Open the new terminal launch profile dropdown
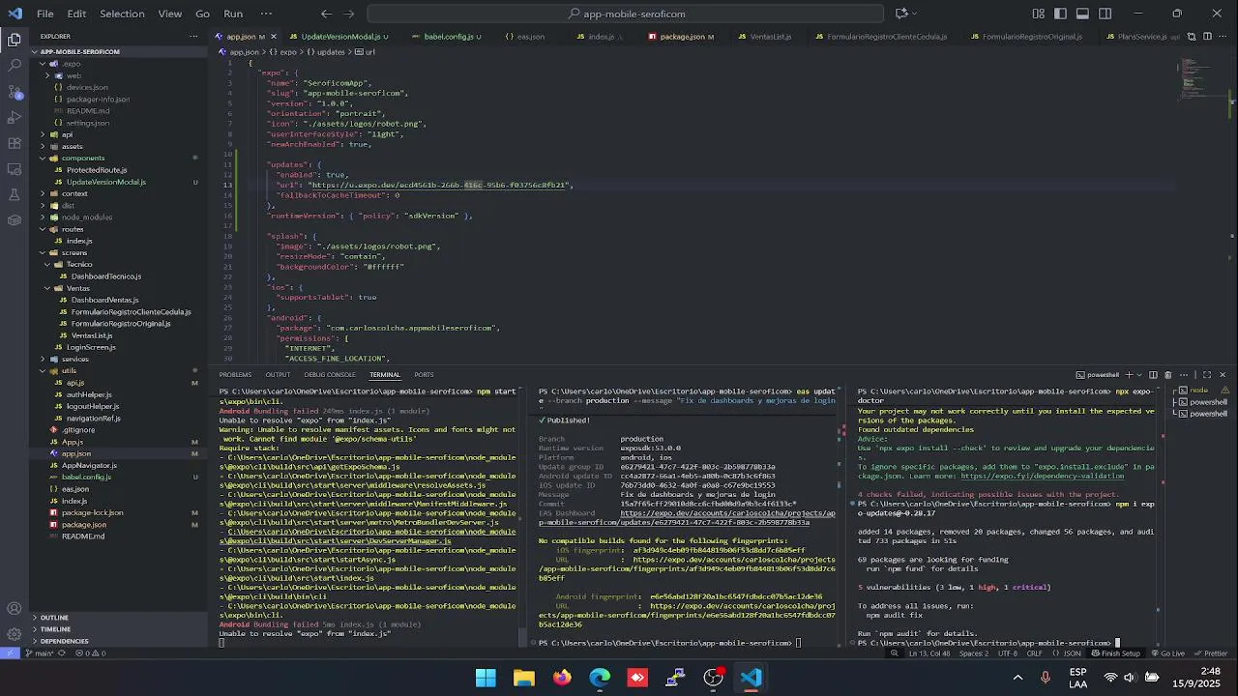 click(1138, 375)
